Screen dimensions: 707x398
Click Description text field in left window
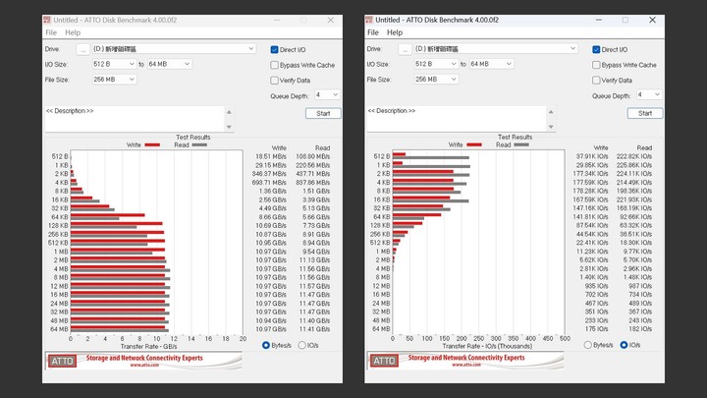[135, 119]
